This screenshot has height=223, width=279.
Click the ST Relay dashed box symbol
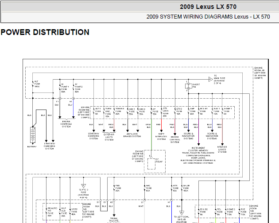(151, 164)
